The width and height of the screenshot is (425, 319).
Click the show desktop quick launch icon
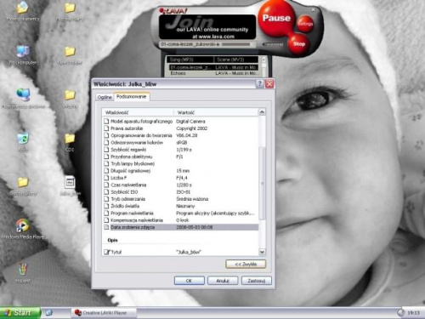click(49, 313)
